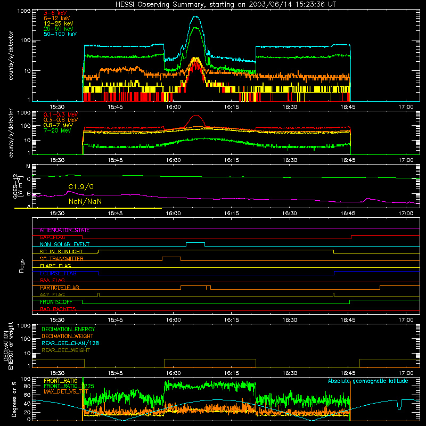This screenshot has width=426, height=426.
Task: Select the GOES-12 axis label
Action: pos(17,186)
